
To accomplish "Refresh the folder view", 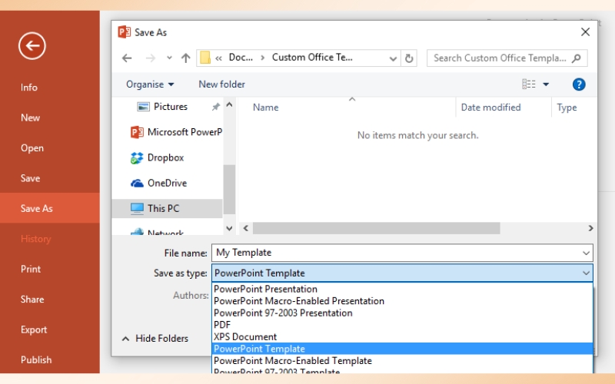I will [x=409, y=58].
